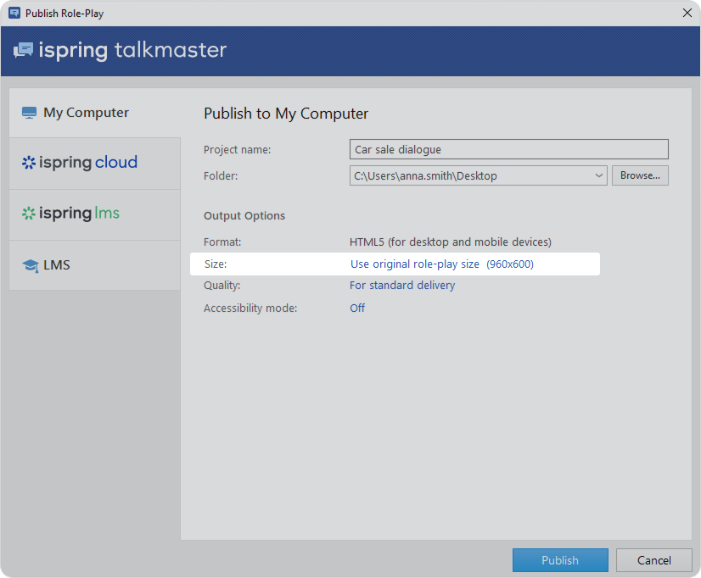701x578 pixels.
Task: Expand the Folder dropdown arrow
Action: click(x=599, y=175)
